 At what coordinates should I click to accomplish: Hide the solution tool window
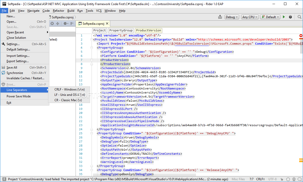72,23
